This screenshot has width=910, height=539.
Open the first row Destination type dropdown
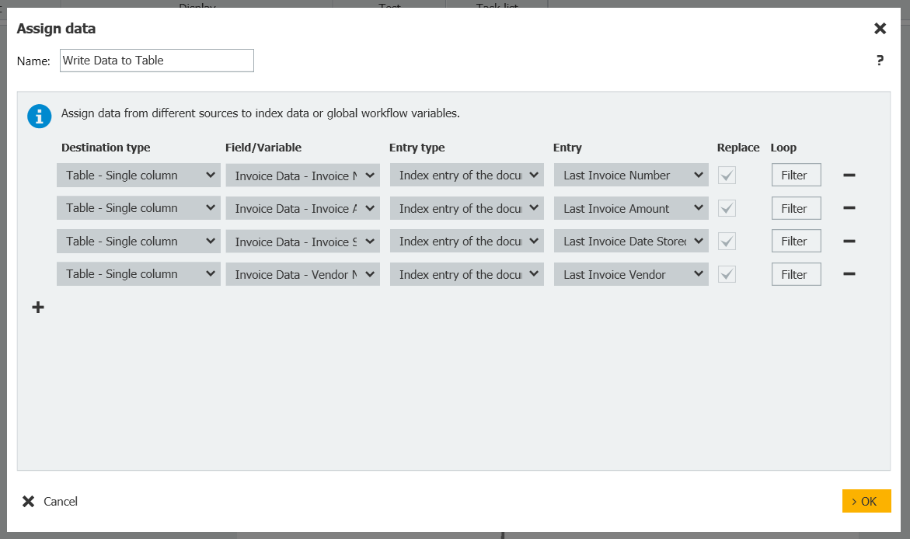click(138, 176)
